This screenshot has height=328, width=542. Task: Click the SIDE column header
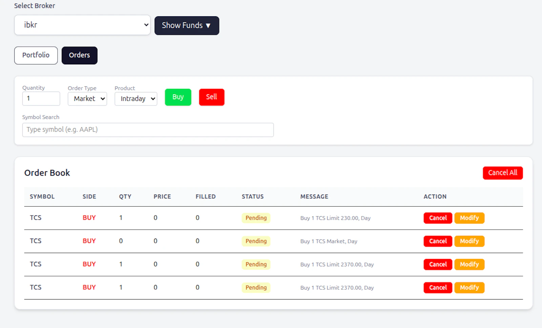coord(89,197)
